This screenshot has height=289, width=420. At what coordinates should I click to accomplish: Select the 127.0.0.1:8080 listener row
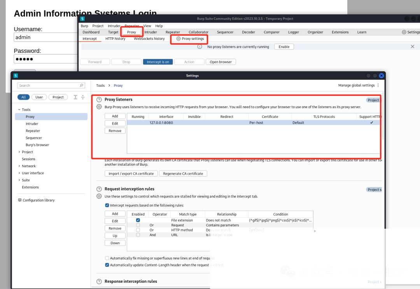click(x=254, y=123)
